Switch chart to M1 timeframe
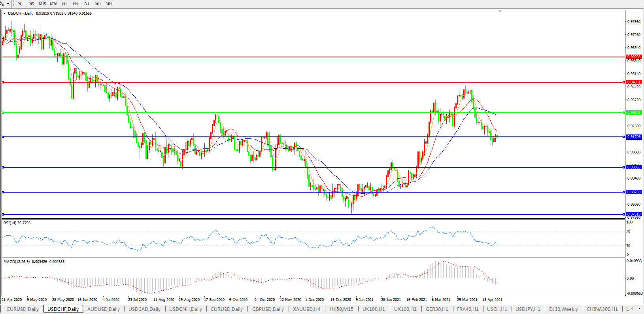 pyautogui.click(x=20, y=4)
